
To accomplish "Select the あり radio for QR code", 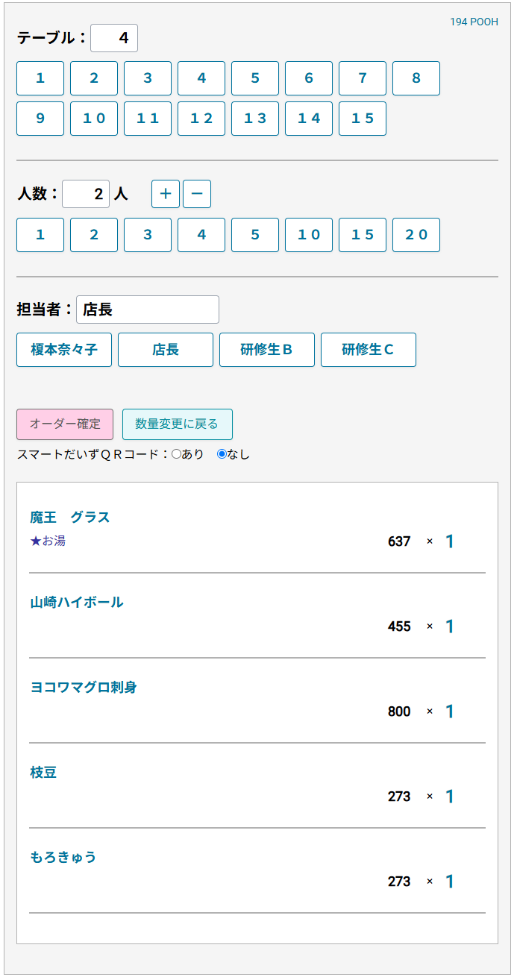I will (x=177, y=454).
